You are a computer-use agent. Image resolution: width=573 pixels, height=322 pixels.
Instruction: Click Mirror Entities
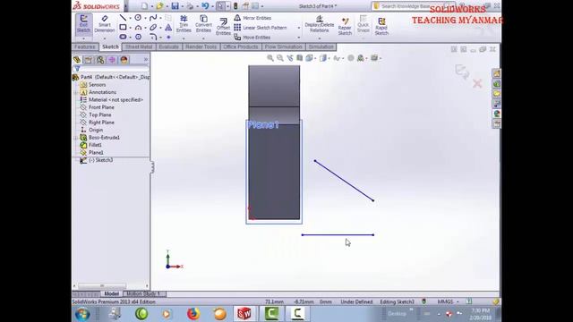click(252, 18)
